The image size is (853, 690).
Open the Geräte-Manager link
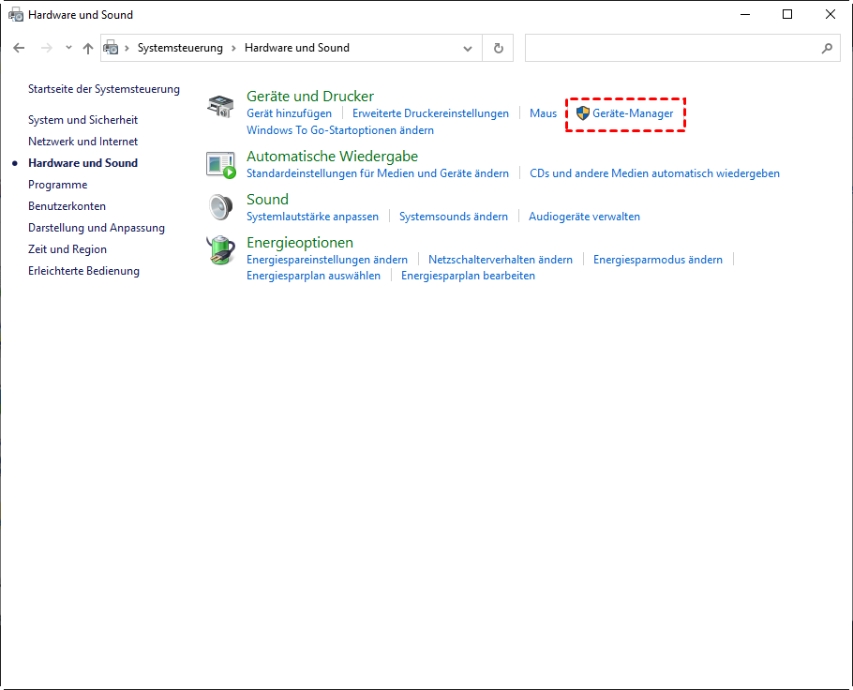point(633,113)
